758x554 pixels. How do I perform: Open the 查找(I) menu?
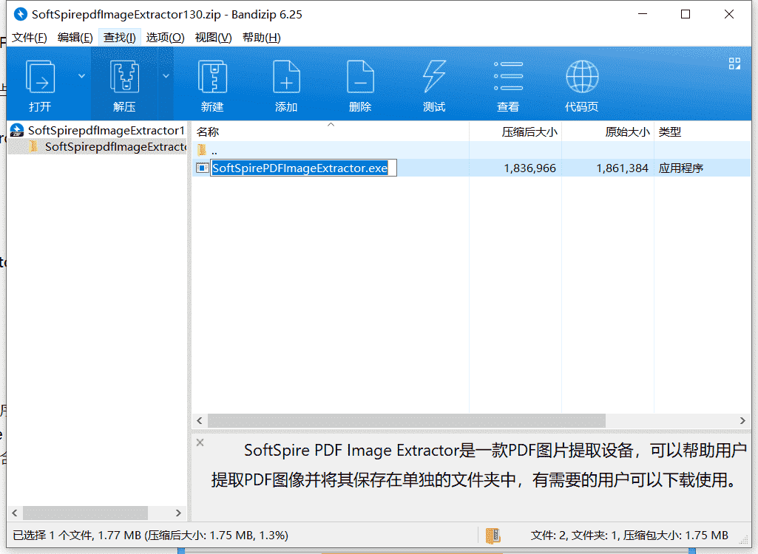[x=119, y=38]
